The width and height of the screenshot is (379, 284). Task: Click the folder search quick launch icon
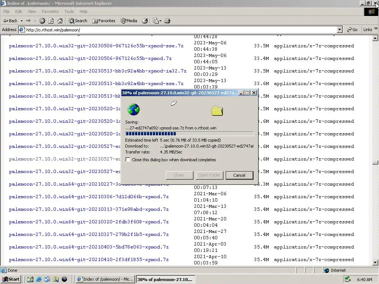56,280
